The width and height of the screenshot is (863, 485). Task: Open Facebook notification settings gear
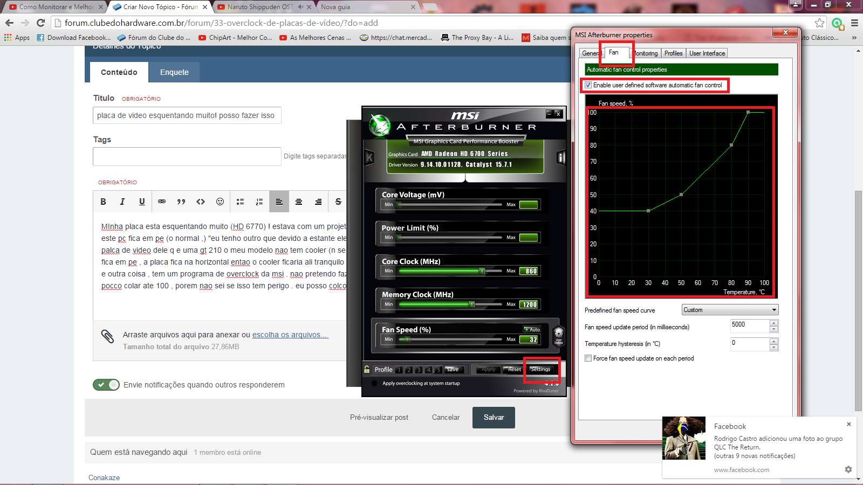pos(848,469)
